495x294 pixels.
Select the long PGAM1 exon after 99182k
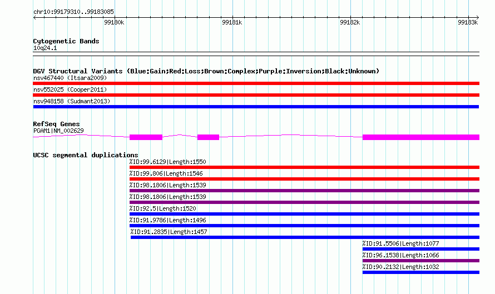tap(421, 137)
